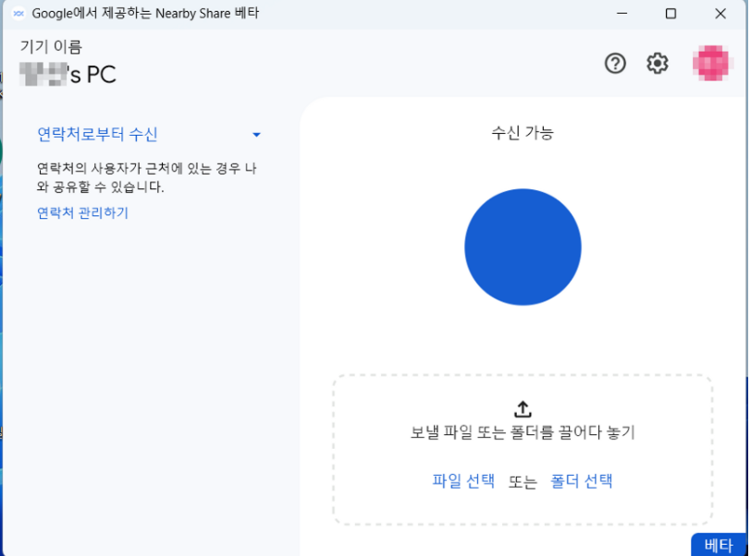This screenshot has height=556, width=751.
Task: Click the PC device name label
Action: (x=65, y=74)
